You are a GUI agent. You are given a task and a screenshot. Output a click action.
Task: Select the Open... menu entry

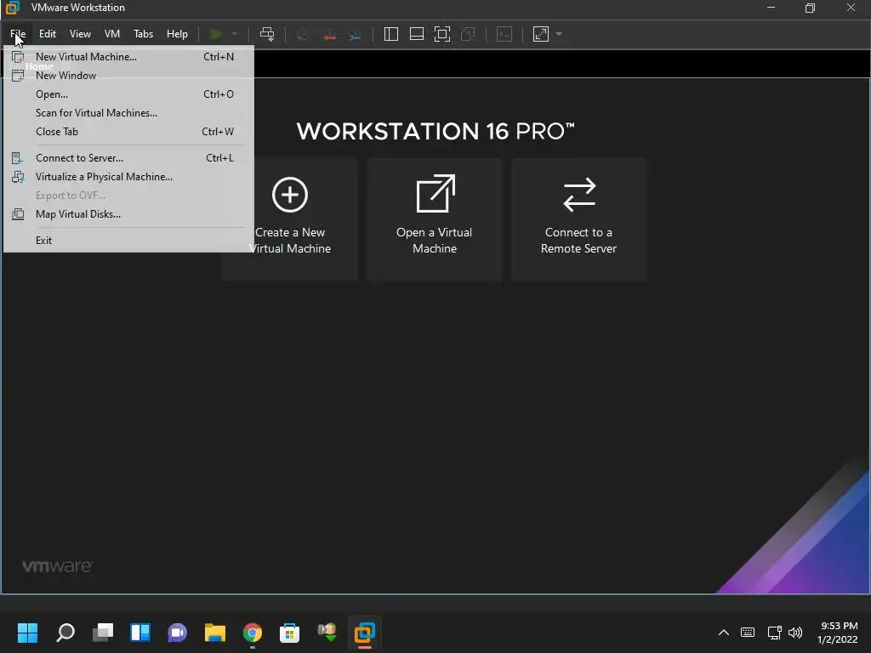129,94
